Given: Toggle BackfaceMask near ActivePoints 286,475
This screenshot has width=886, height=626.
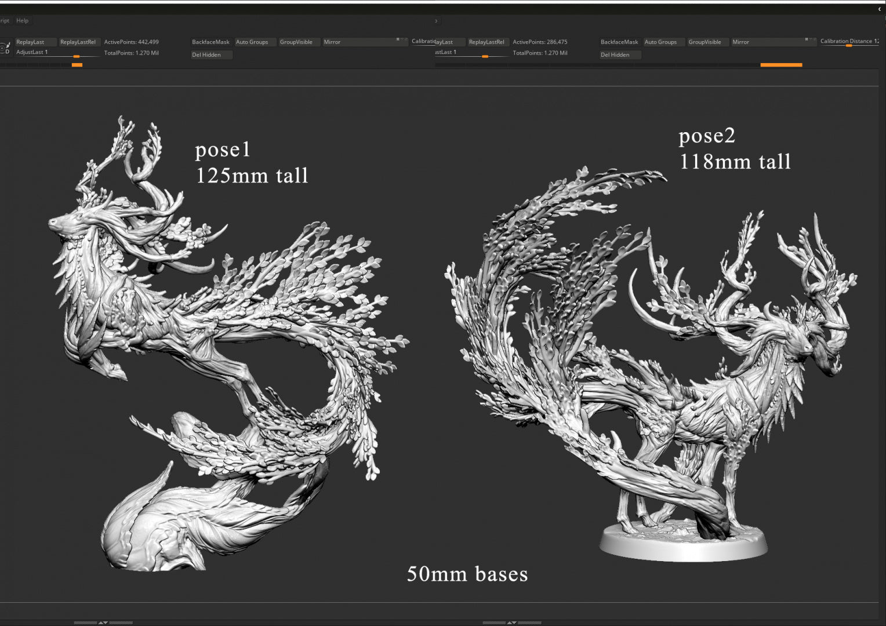Looking at the screenshot, I should (619, 42).
